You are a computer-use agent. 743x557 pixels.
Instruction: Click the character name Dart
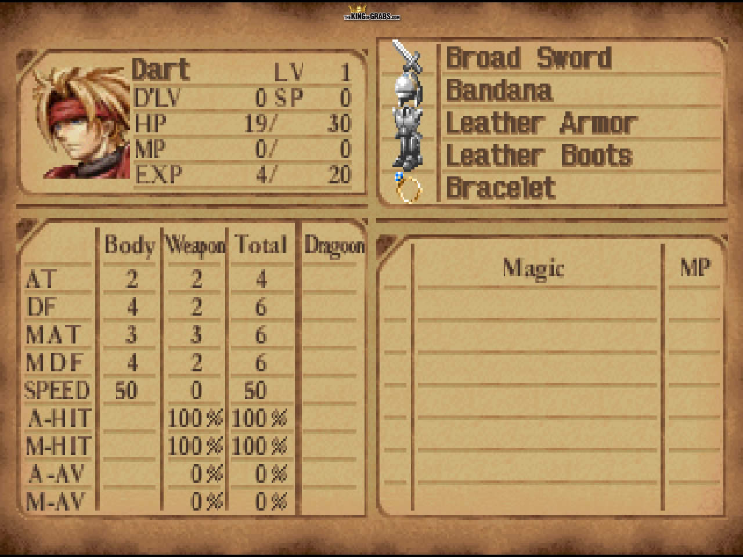(161, 70)
